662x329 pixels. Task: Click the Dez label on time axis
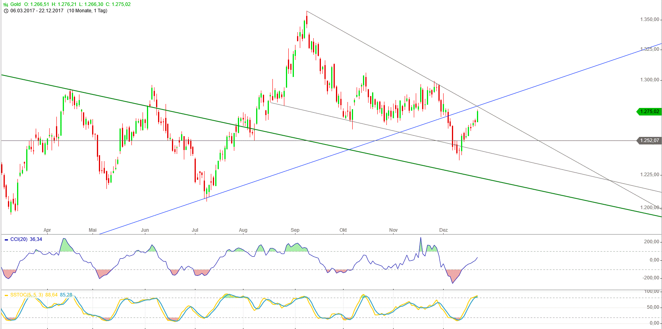(x=444, y=230)
